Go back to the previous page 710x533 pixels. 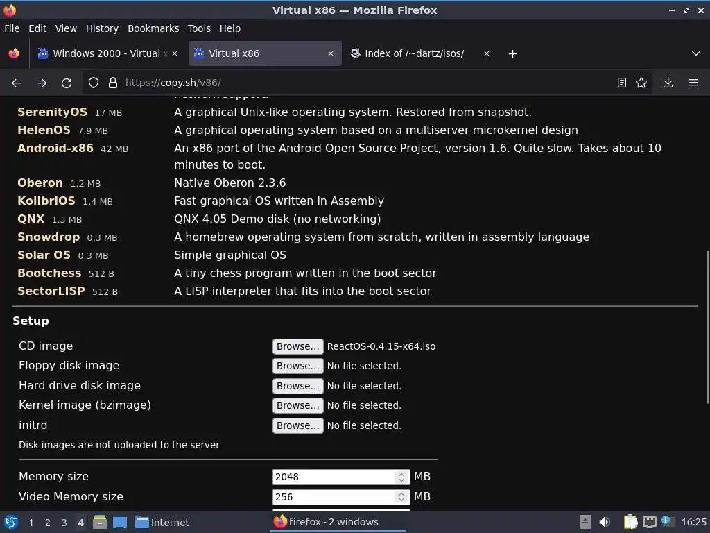click(x=17, y=83)
